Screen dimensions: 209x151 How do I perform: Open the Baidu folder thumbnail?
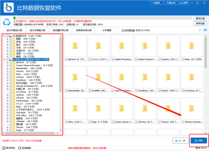click(192, 46)
